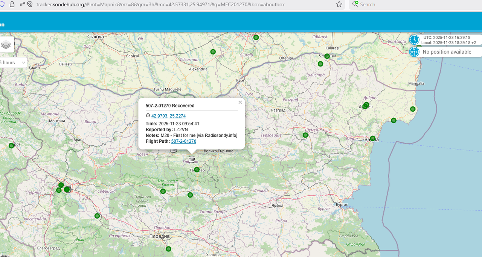Click the green receiver marker near Giurgiu
482x257 pixels.
213,51
